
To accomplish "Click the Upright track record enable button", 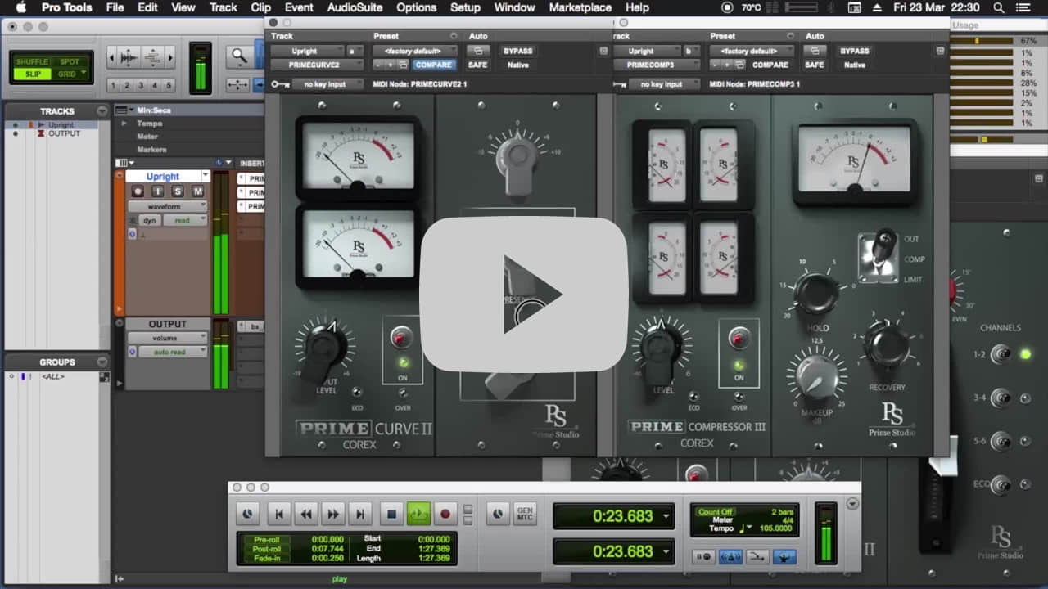I will [138, 191].
